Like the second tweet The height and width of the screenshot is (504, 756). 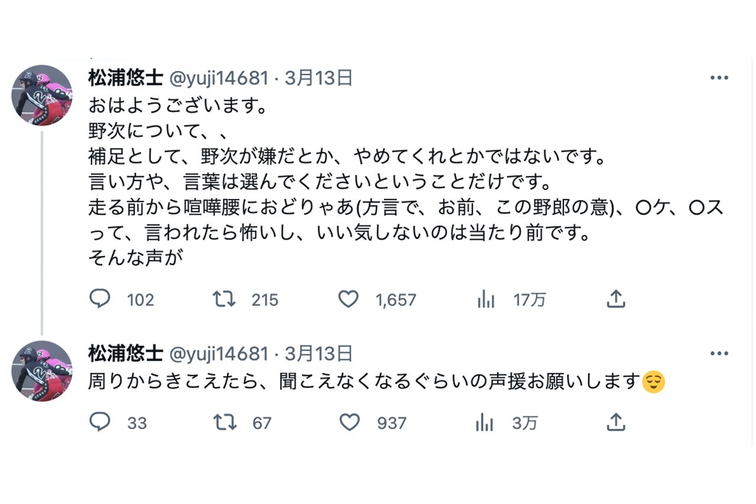pyautogui.click(x=350, y=423)
